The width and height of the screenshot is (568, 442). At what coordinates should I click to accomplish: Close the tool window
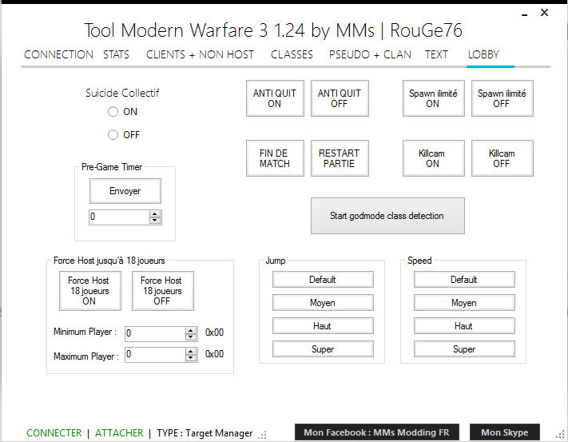(x=544, y=13)
